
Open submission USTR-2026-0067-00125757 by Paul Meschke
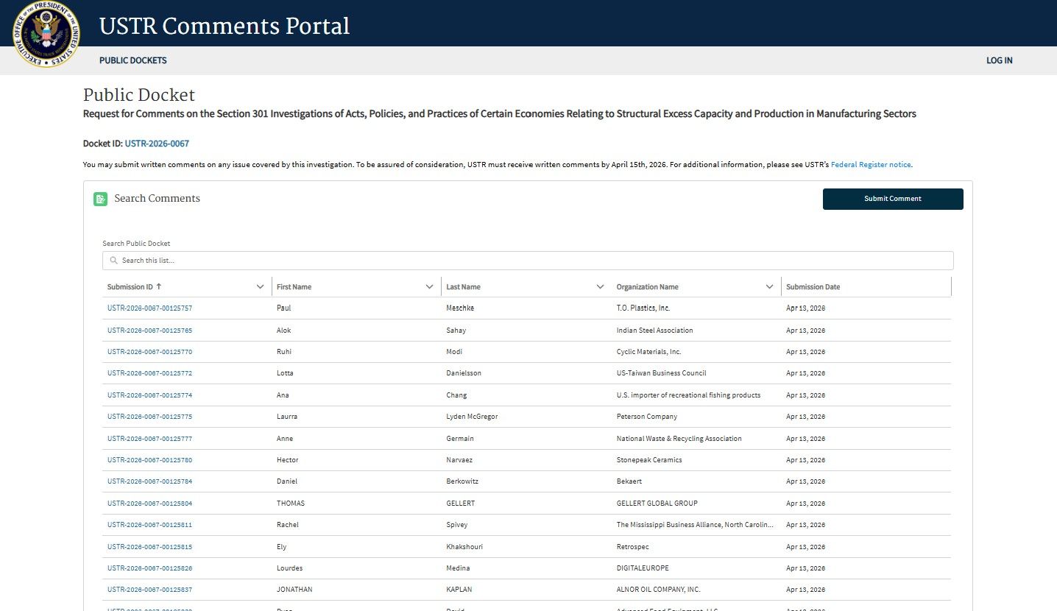coord(149,308)
